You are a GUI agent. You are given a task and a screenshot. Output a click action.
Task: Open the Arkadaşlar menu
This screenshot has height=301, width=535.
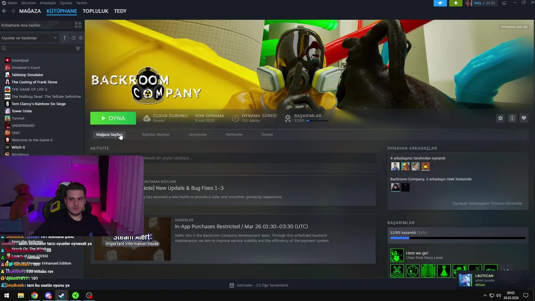coord(48,3)
